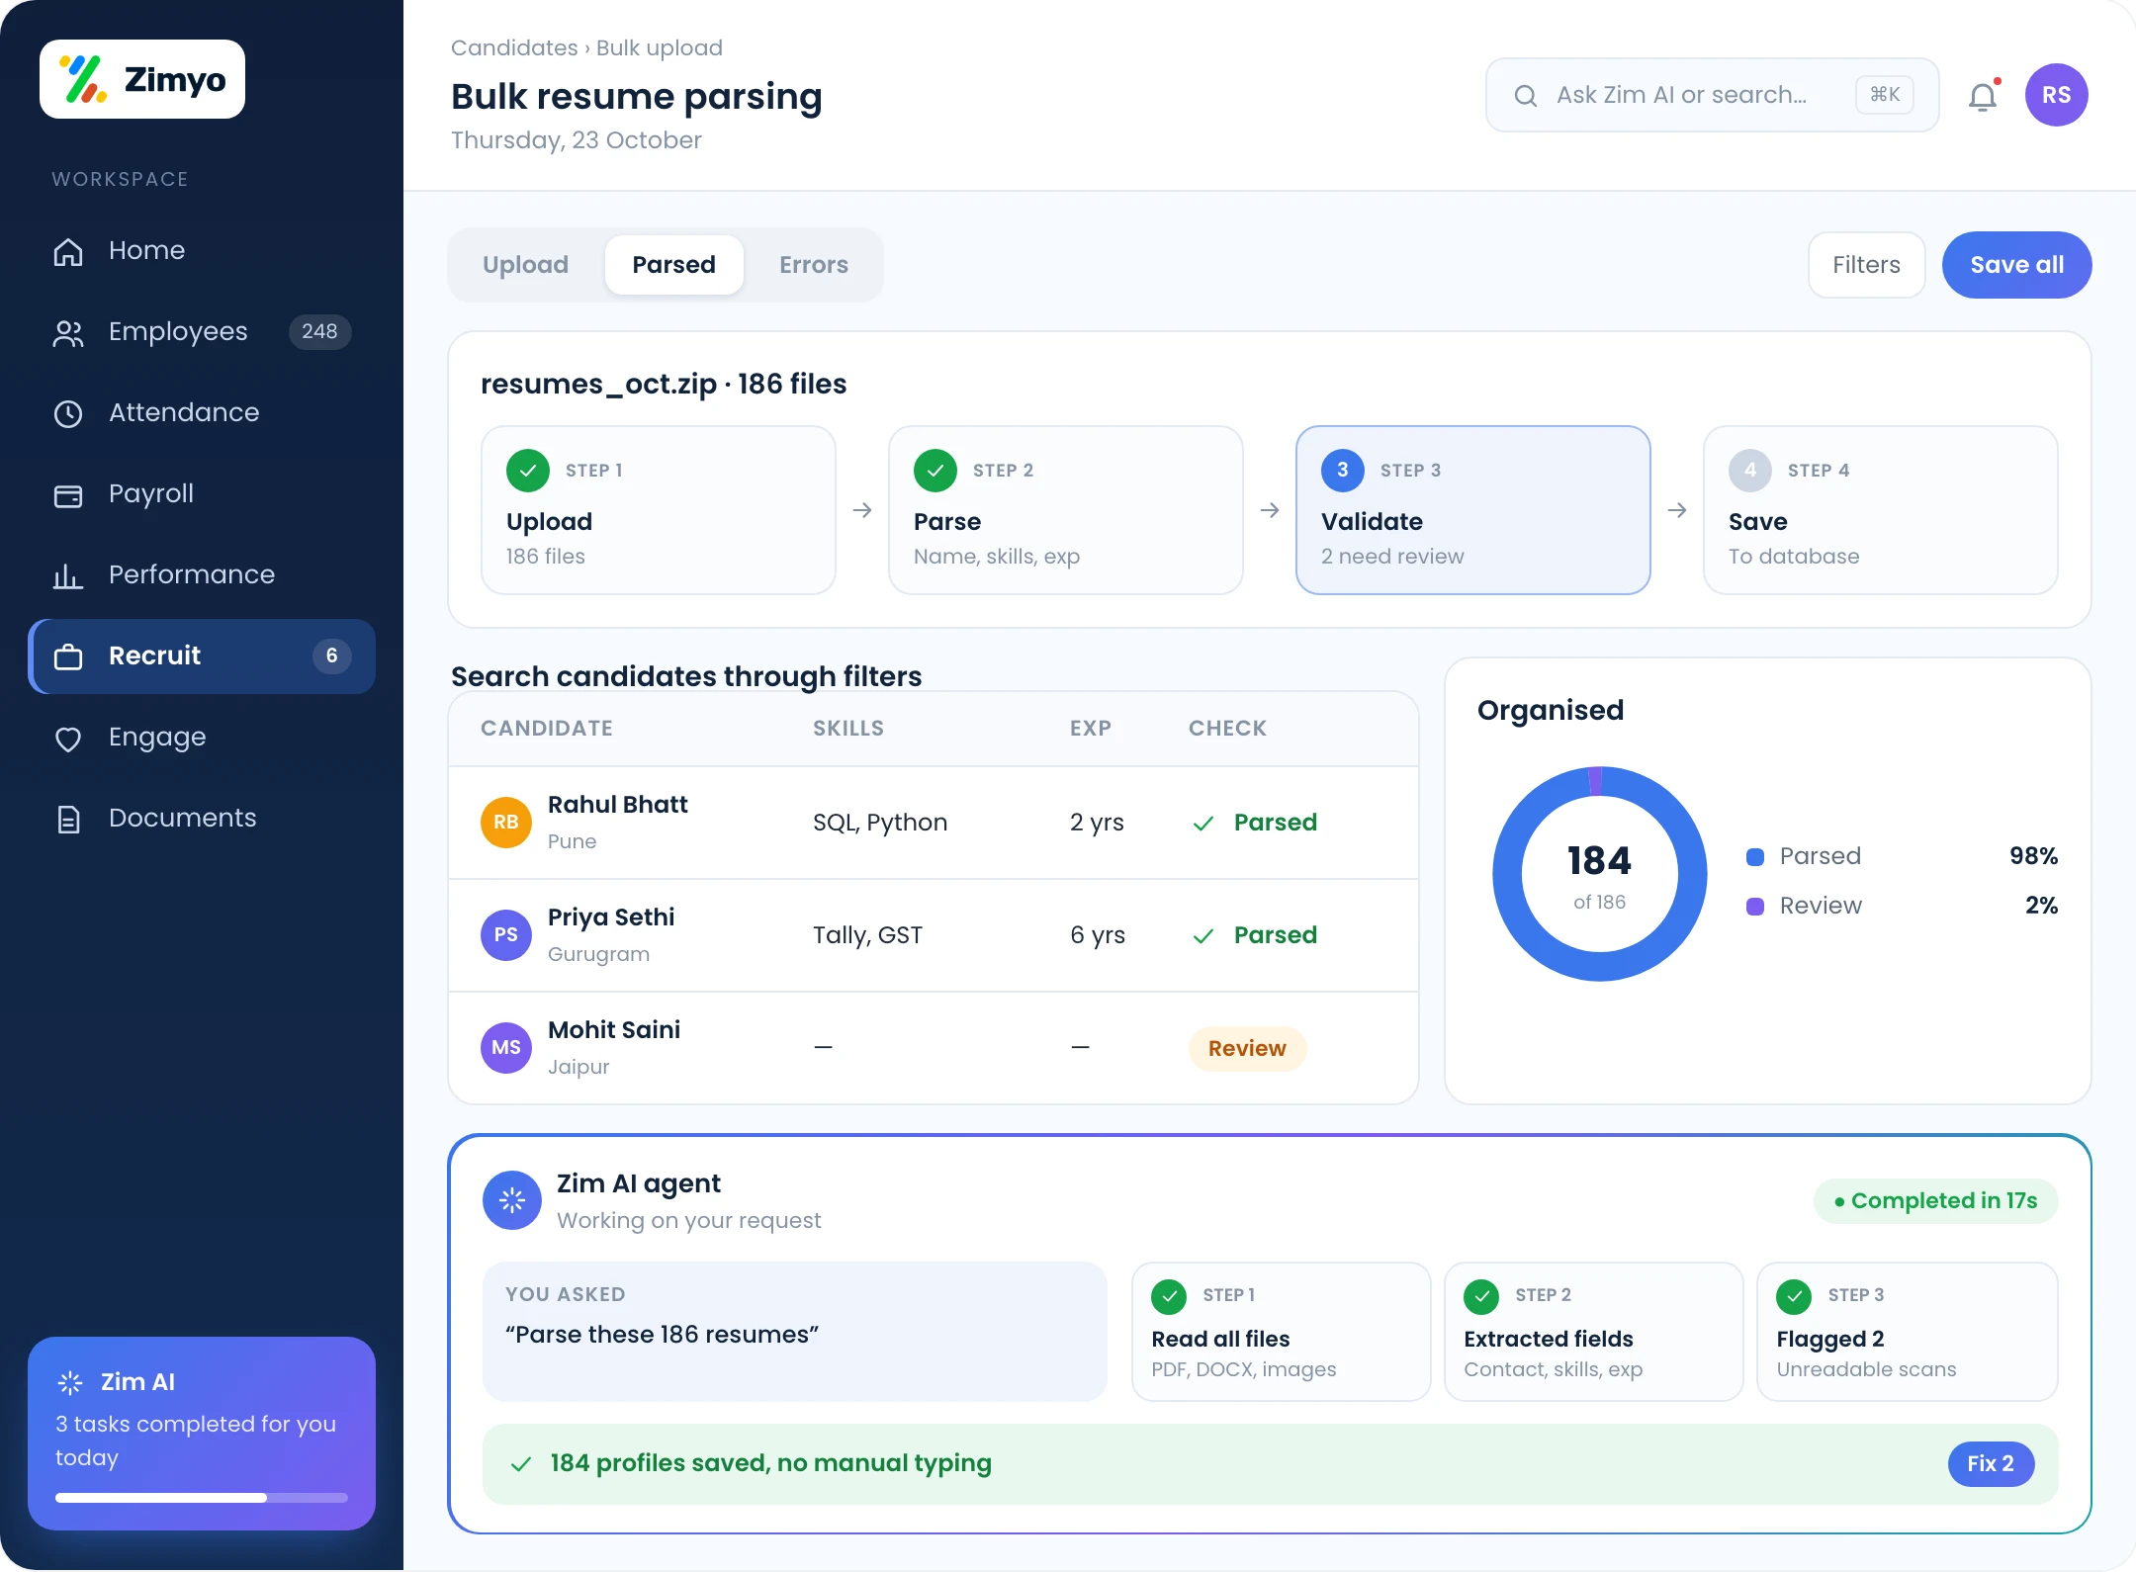
Task: Click Priya Sethi's PS avatar
Action: click(x=506, y=934)
